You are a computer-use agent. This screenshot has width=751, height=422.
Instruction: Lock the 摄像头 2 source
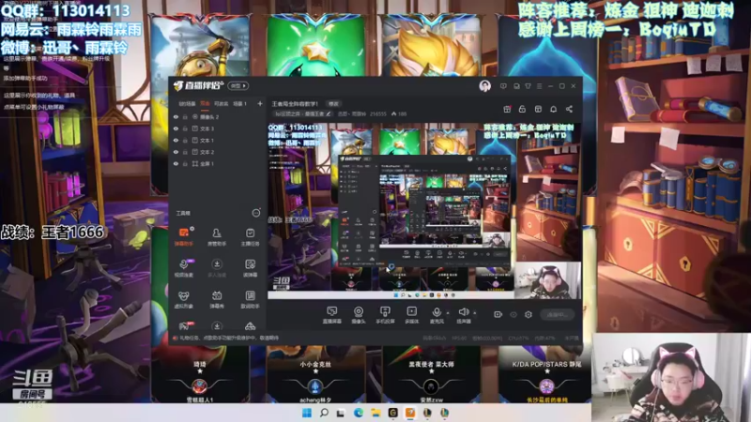pos(185,116)
